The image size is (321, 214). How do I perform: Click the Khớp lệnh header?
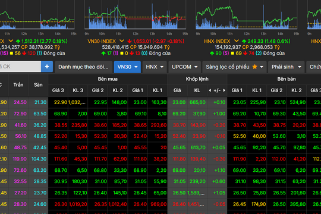pos(197,79)
